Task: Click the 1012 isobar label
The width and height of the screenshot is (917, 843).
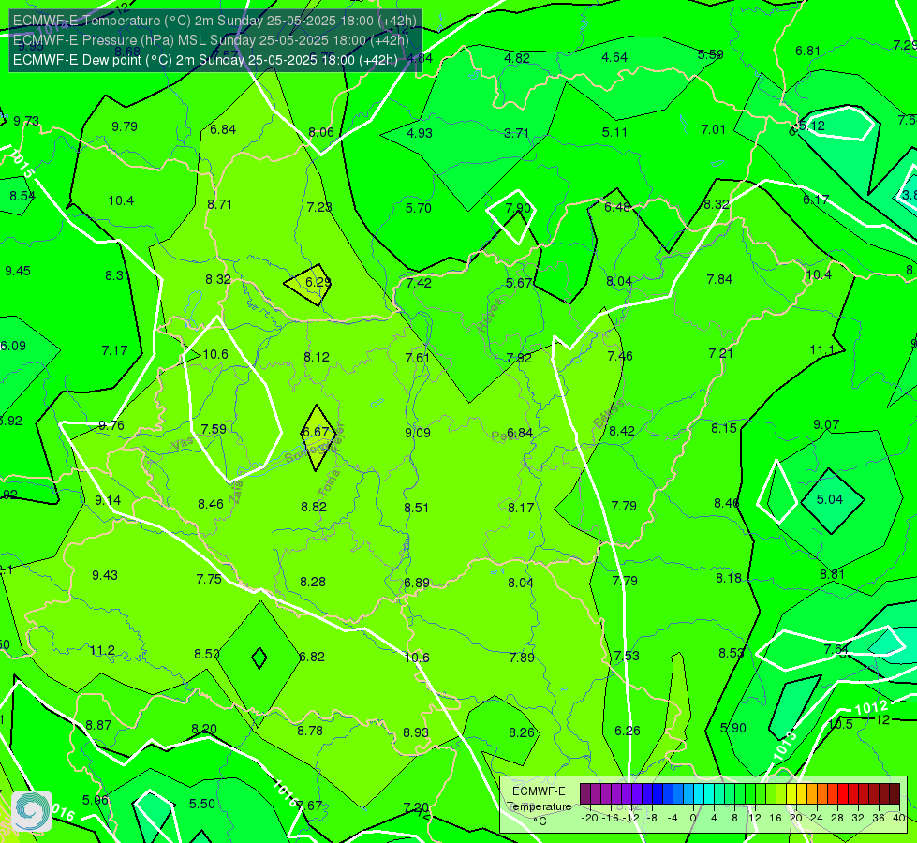Action: 871,708
